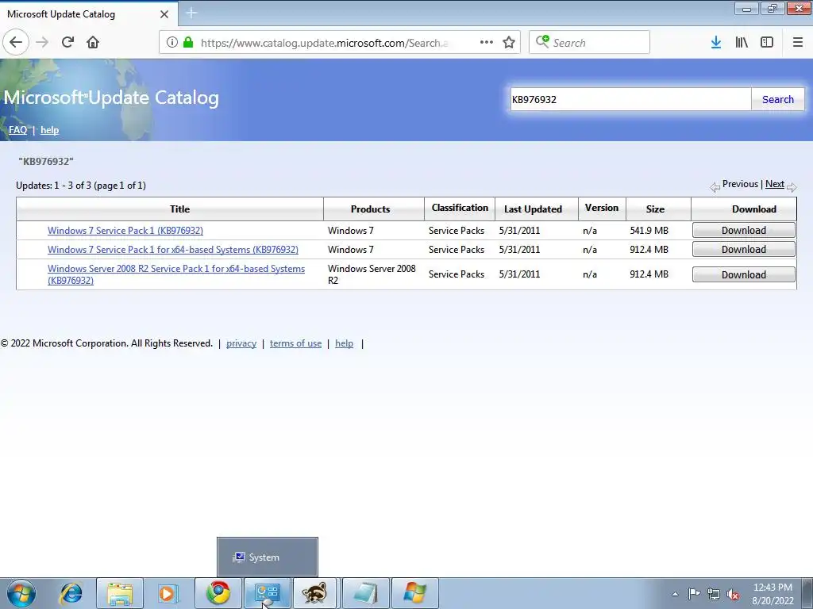Sort results by Products column
The height and width of the screenshot is (609, 813).
370,209
